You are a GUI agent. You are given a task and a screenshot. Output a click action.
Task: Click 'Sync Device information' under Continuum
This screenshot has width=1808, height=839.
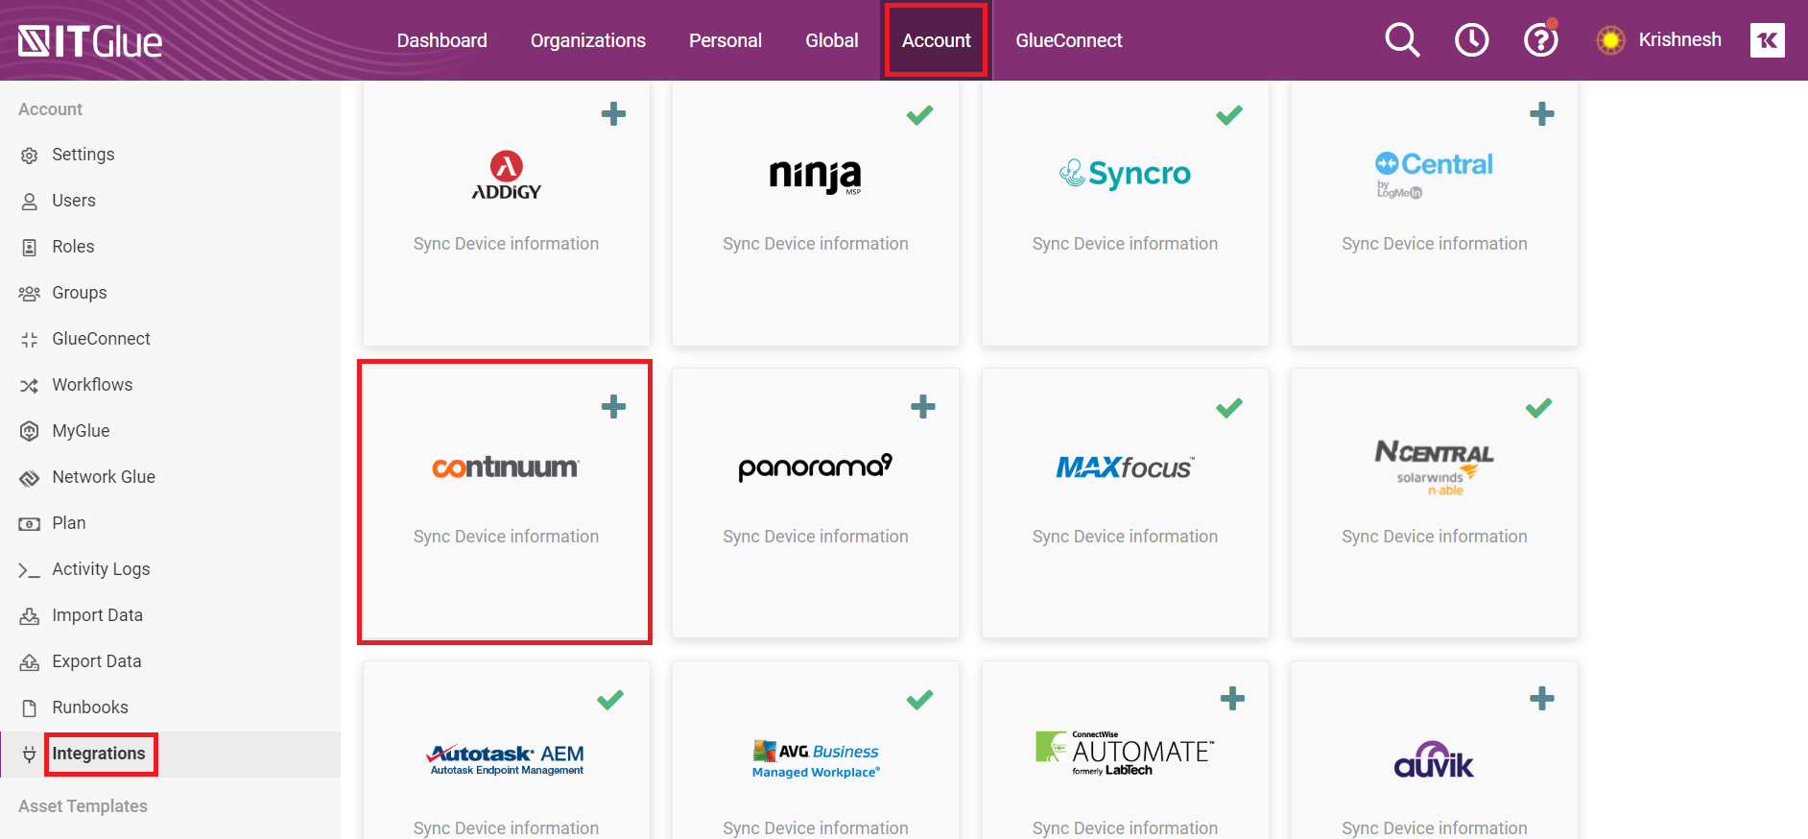click(506, 537)
